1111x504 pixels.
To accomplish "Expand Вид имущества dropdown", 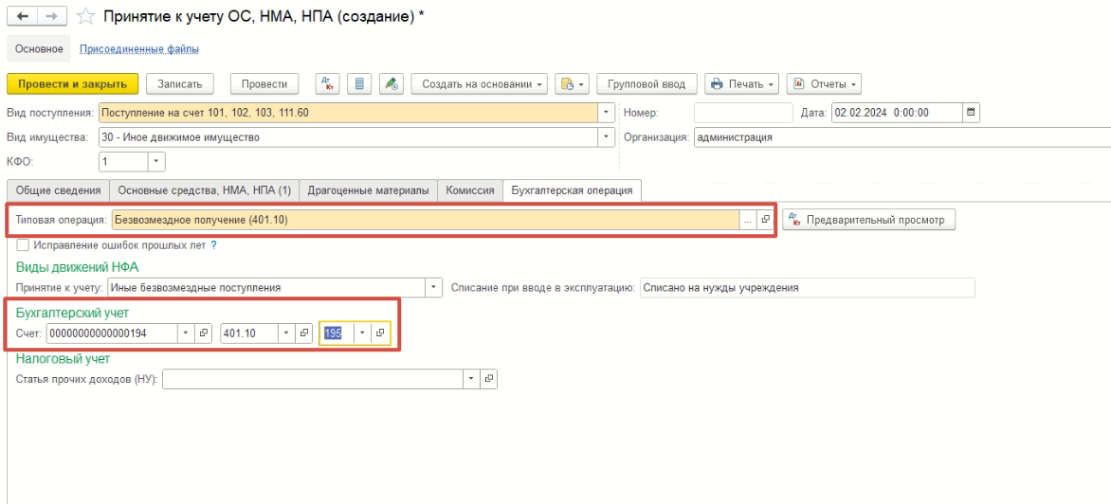I will (x=607, y=137).
